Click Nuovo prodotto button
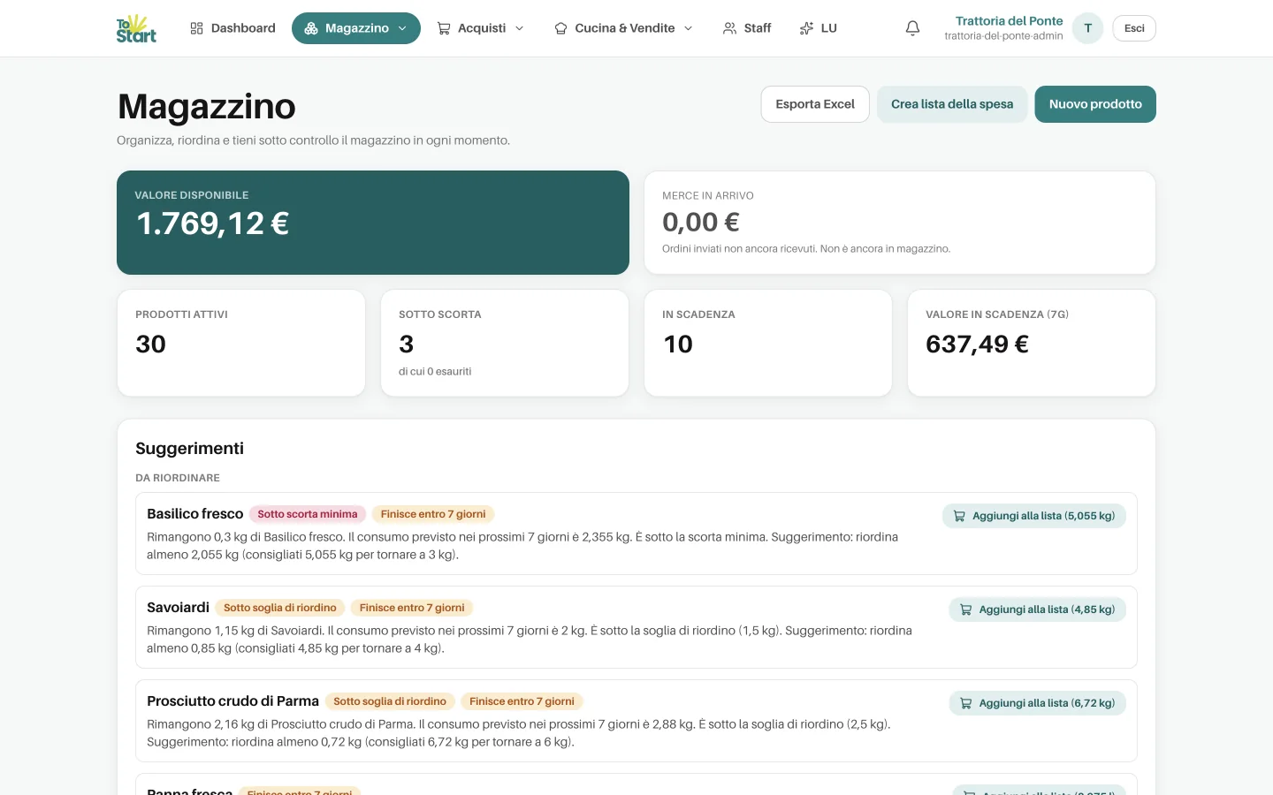The height and width of the screenshot is (795, 1273). (1095, 104)
